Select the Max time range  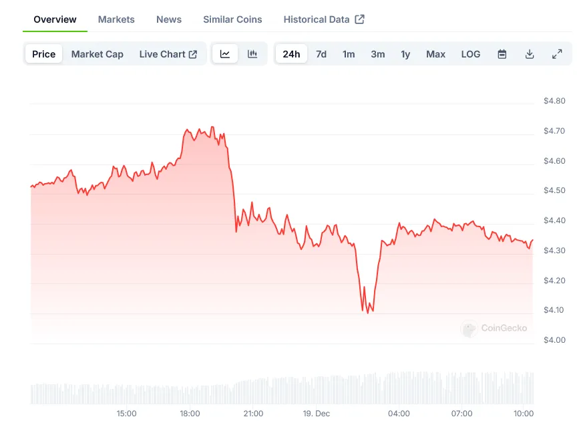[x=435, y=54]
